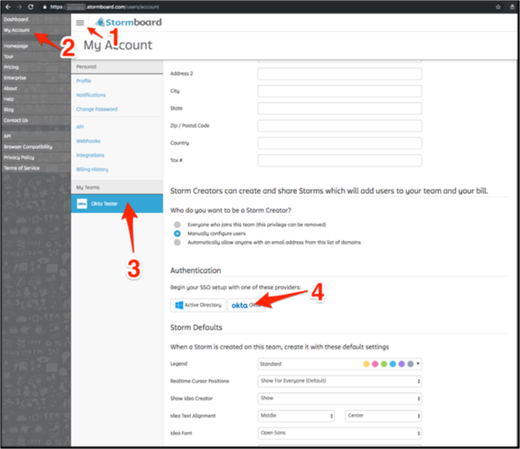This screenshot has height=449, width=520.
Task: Select 'Everyone who joins this team' option
Action: tap(179, 226)
